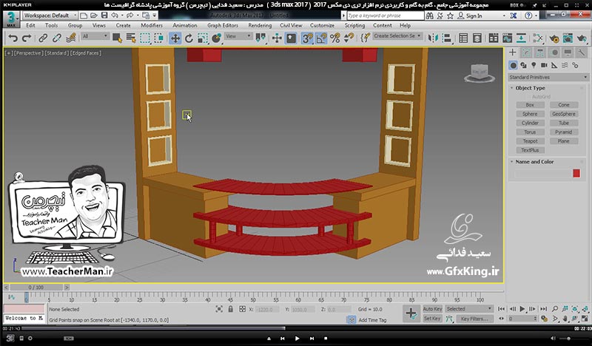Open the Animation menu
Image resolution: width=592 pixels, height=346 pixels.
pyautogui.click(x=184, y=25)
